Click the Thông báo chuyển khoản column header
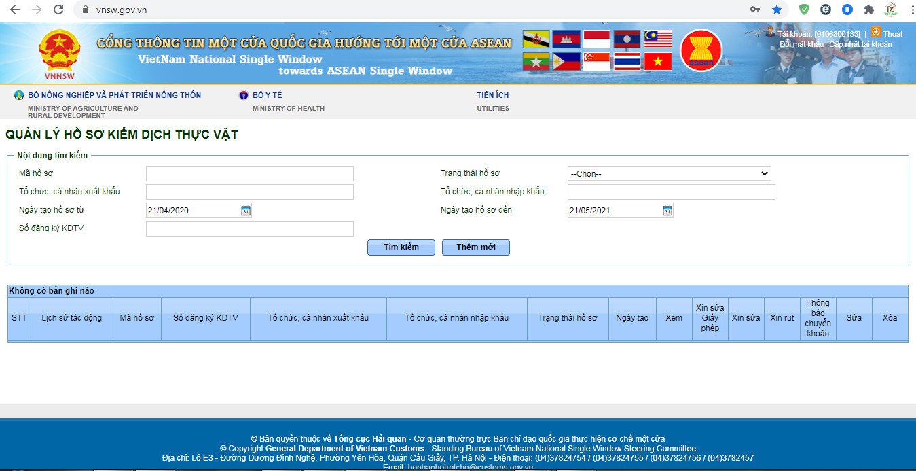The image size is (916, 471). tap(818, 318)
